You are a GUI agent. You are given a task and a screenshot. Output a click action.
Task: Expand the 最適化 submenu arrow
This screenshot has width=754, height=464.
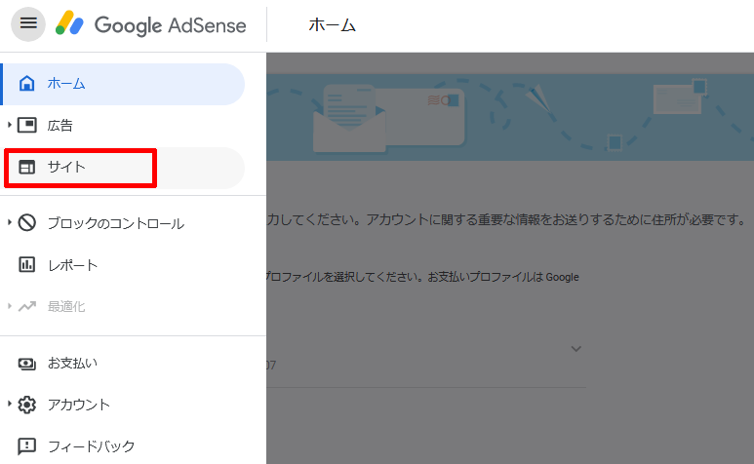[9, 306]
